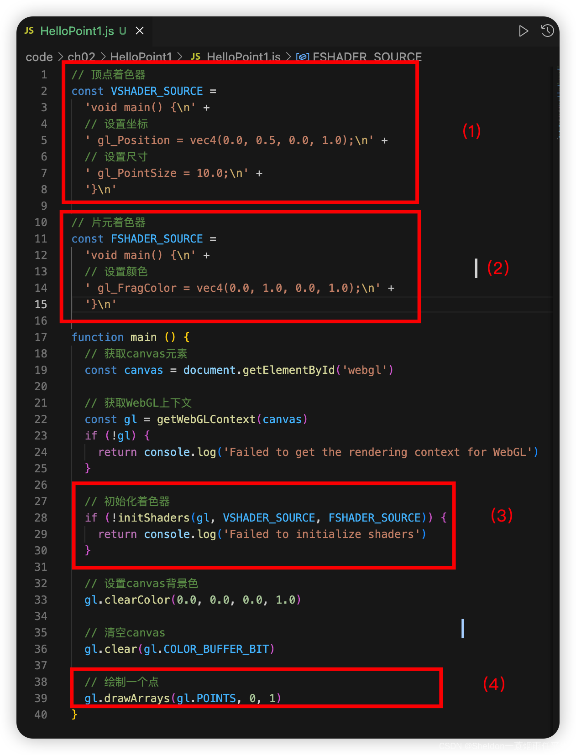Select the HelloPoint1.js editor tab
The height and width of the screenshot is (755, 576).
tap(84, 31)
